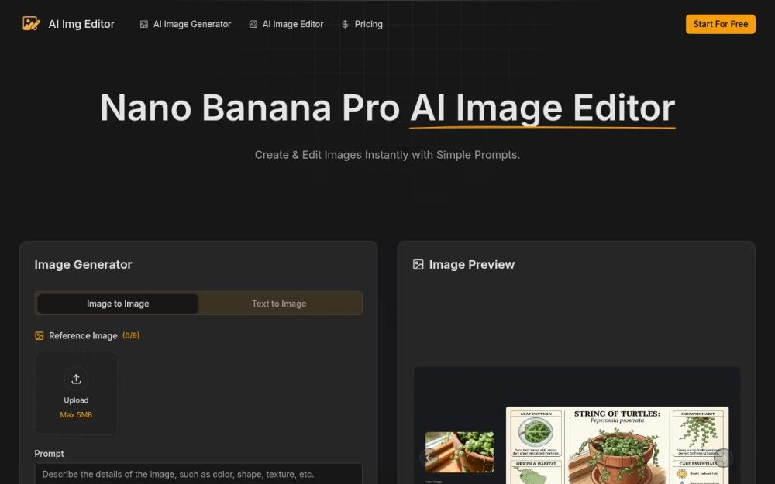775x484 pixels.
Task: Open the AI Image Generator menu item
Action: (x=191, y=24)
